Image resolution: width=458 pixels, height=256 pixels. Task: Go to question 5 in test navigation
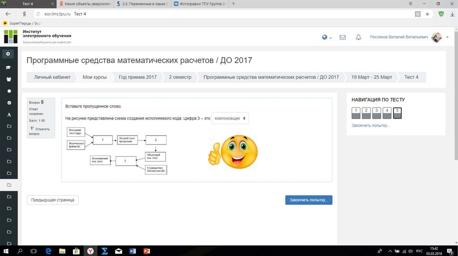397,113
